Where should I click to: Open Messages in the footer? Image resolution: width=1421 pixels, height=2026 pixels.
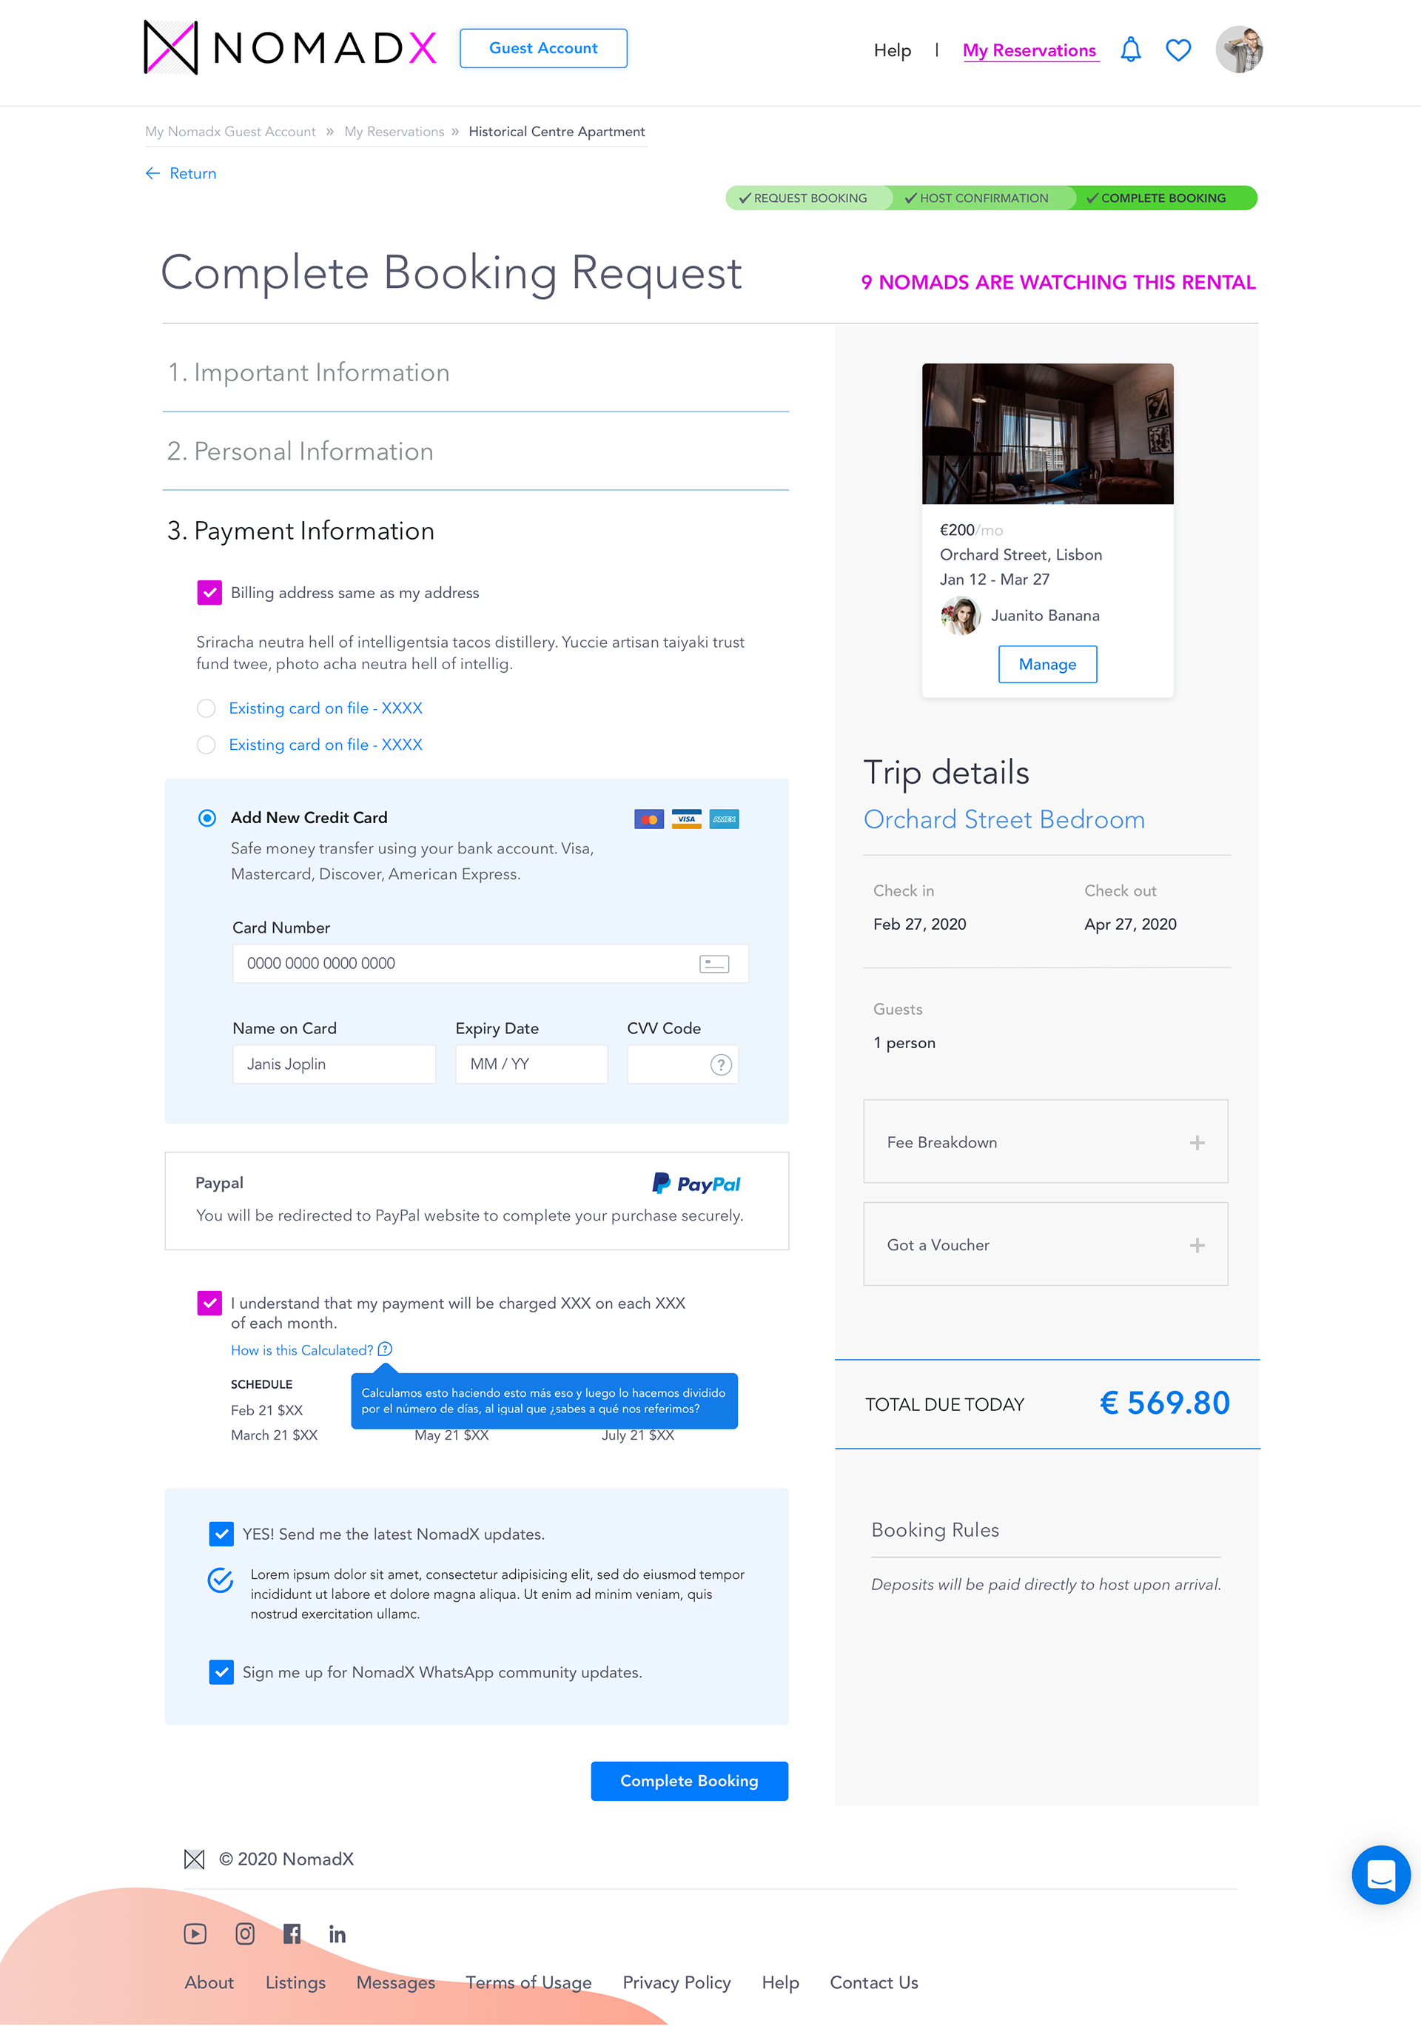[395, 1983]
